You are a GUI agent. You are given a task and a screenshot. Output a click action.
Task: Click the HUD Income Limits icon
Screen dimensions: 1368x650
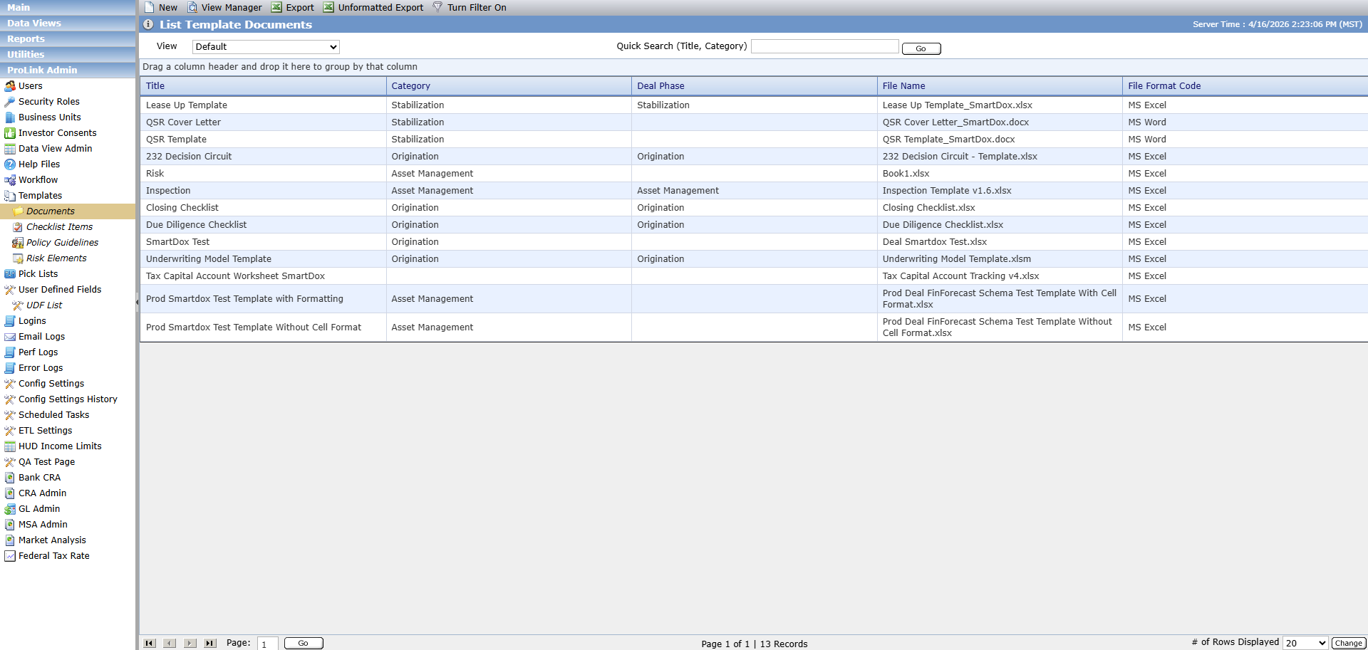click(10, 446)
